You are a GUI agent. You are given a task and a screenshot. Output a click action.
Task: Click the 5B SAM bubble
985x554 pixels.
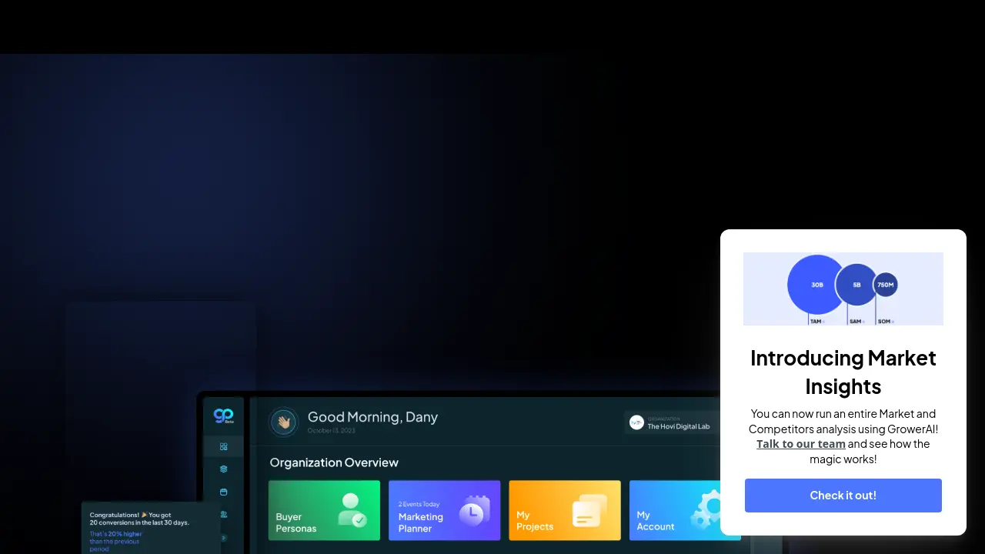tap(856, 285)
